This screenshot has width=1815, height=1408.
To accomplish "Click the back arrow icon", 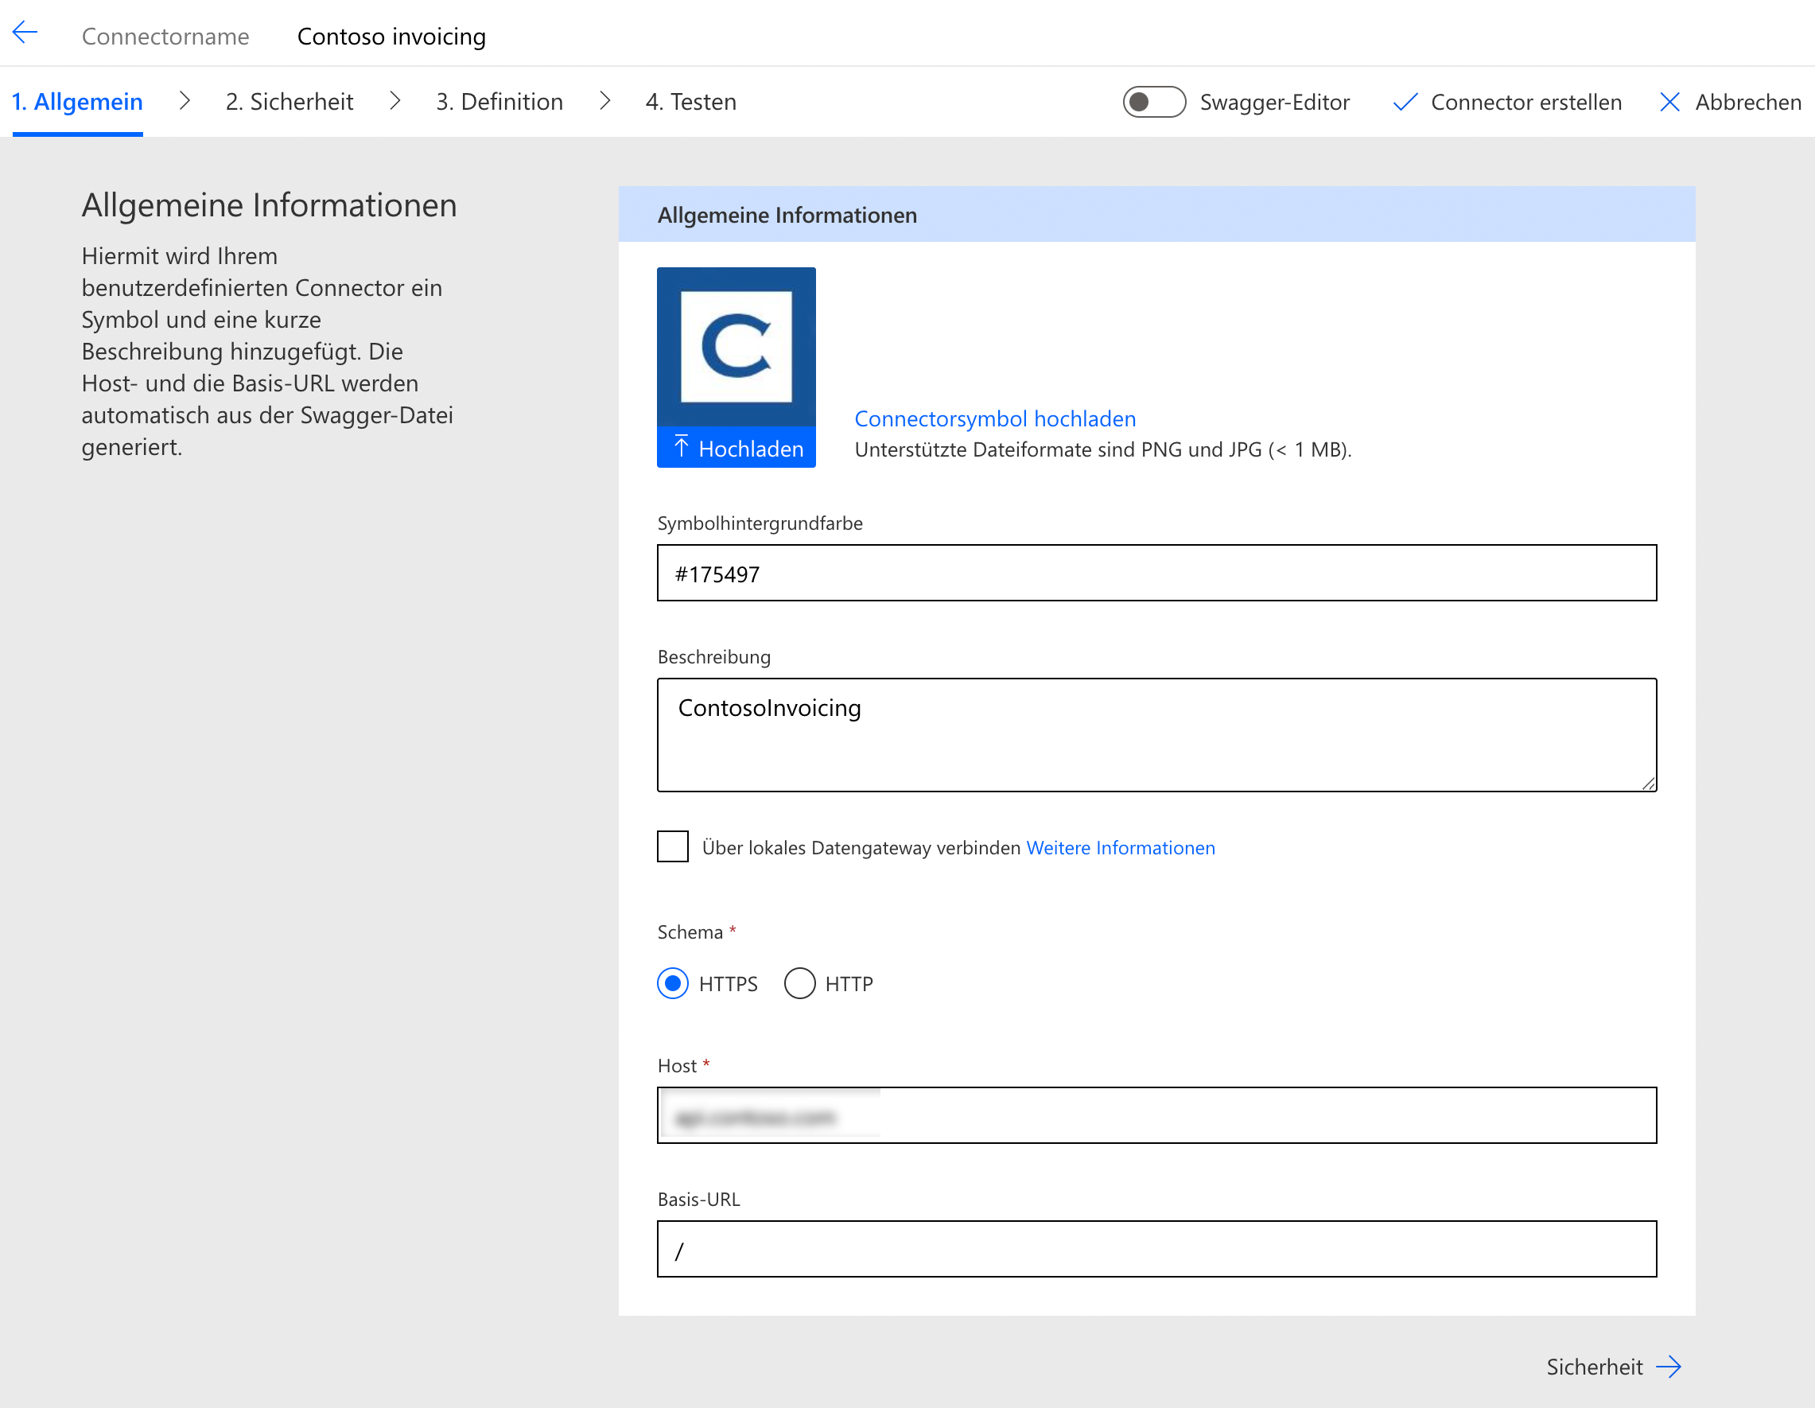I will pyautogui.click(x=25, y=33).
